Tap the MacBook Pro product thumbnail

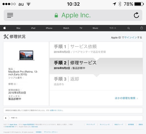[x=26, y=55]
